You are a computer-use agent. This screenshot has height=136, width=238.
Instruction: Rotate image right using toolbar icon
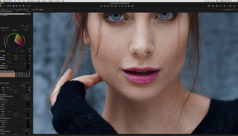click(10, 6)
